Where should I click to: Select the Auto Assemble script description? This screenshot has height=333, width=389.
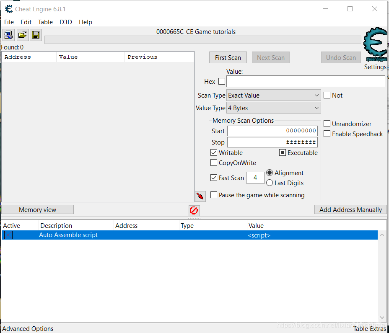(x=68, y=235)
